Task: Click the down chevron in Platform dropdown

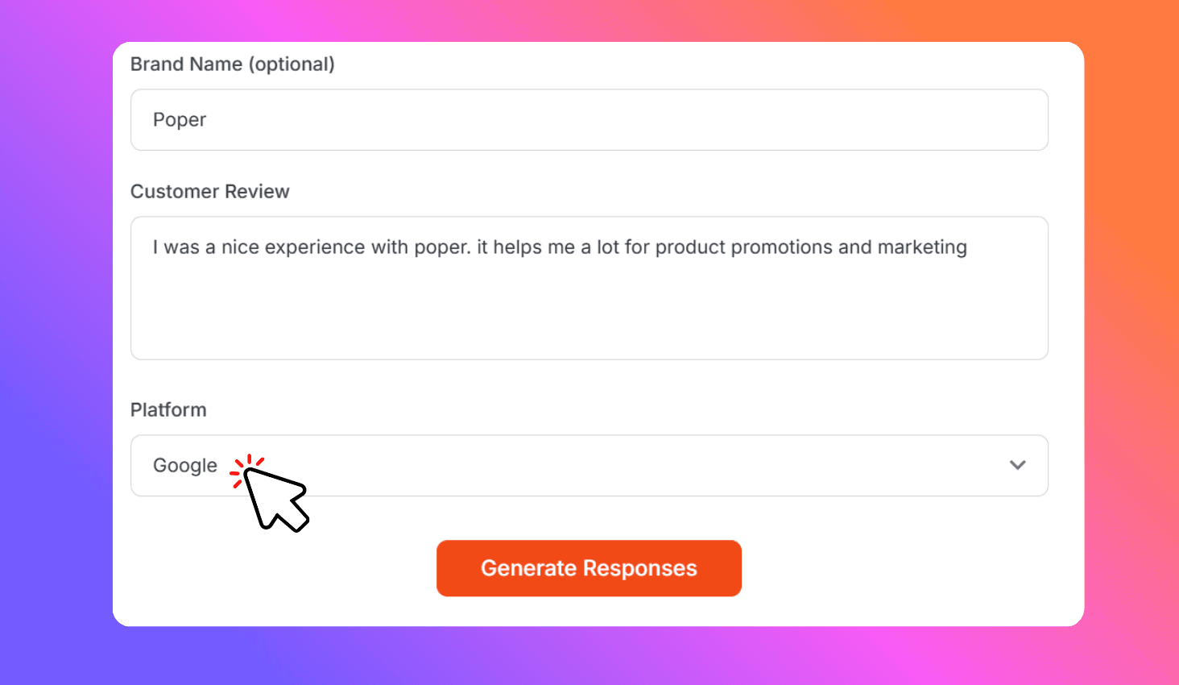Action: 1017,465
